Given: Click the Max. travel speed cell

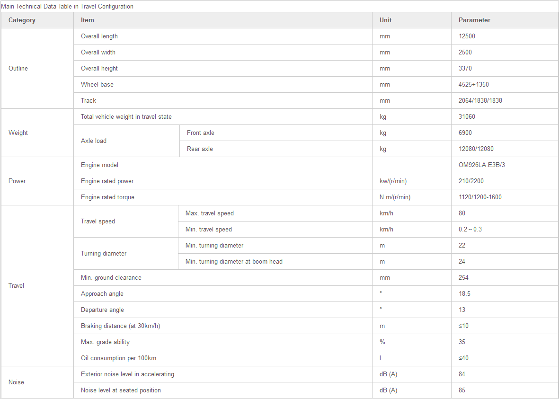Looking at the screenshot, I should pyautogui.click(x=275, y=213).
